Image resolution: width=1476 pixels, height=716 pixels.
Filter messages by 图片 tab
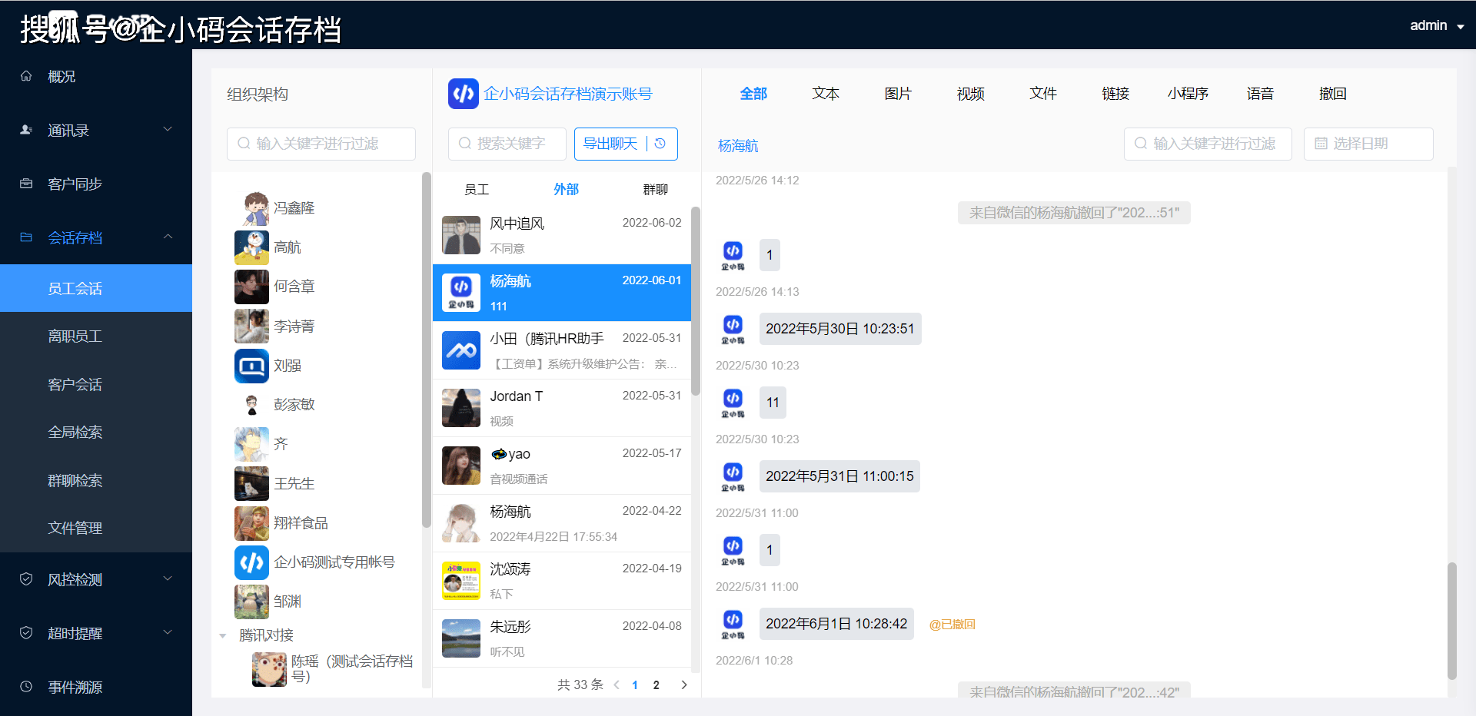point(898,94)
